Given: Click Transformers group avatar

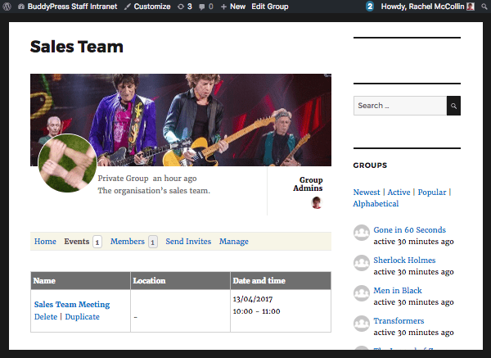Looking at the screenshot, I should coord(362,324).
